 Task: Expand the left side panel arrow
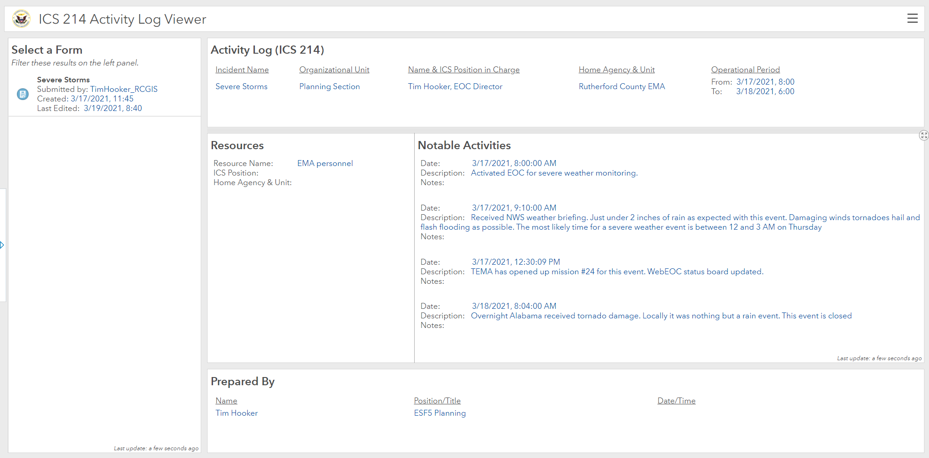pyautogui.click(x=2, y=245)
